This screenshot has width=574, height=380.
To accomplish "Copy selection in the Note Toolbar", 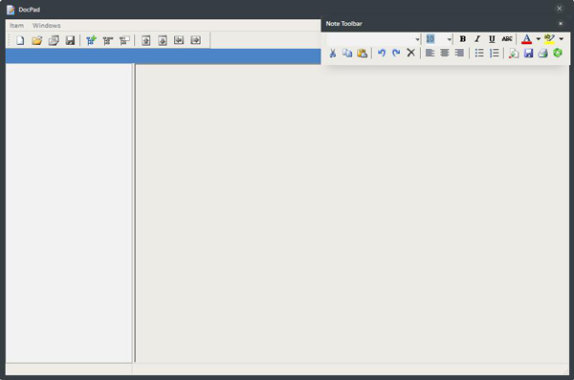I will [347, 54].
